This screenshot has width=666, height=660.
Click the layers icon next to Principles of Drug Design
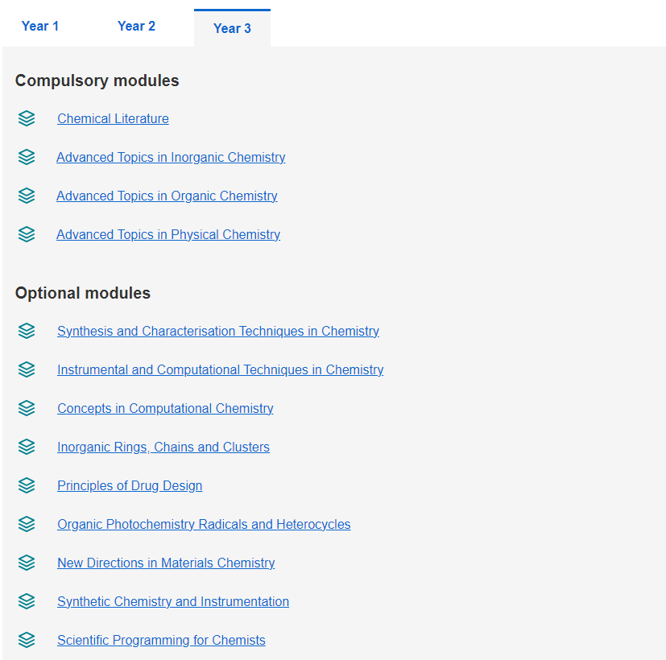click(x=27, y=485)
